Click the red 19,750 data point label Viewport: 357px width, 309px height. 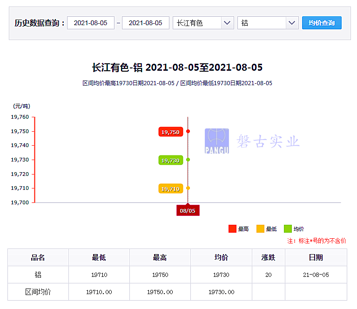click(170, 132)
